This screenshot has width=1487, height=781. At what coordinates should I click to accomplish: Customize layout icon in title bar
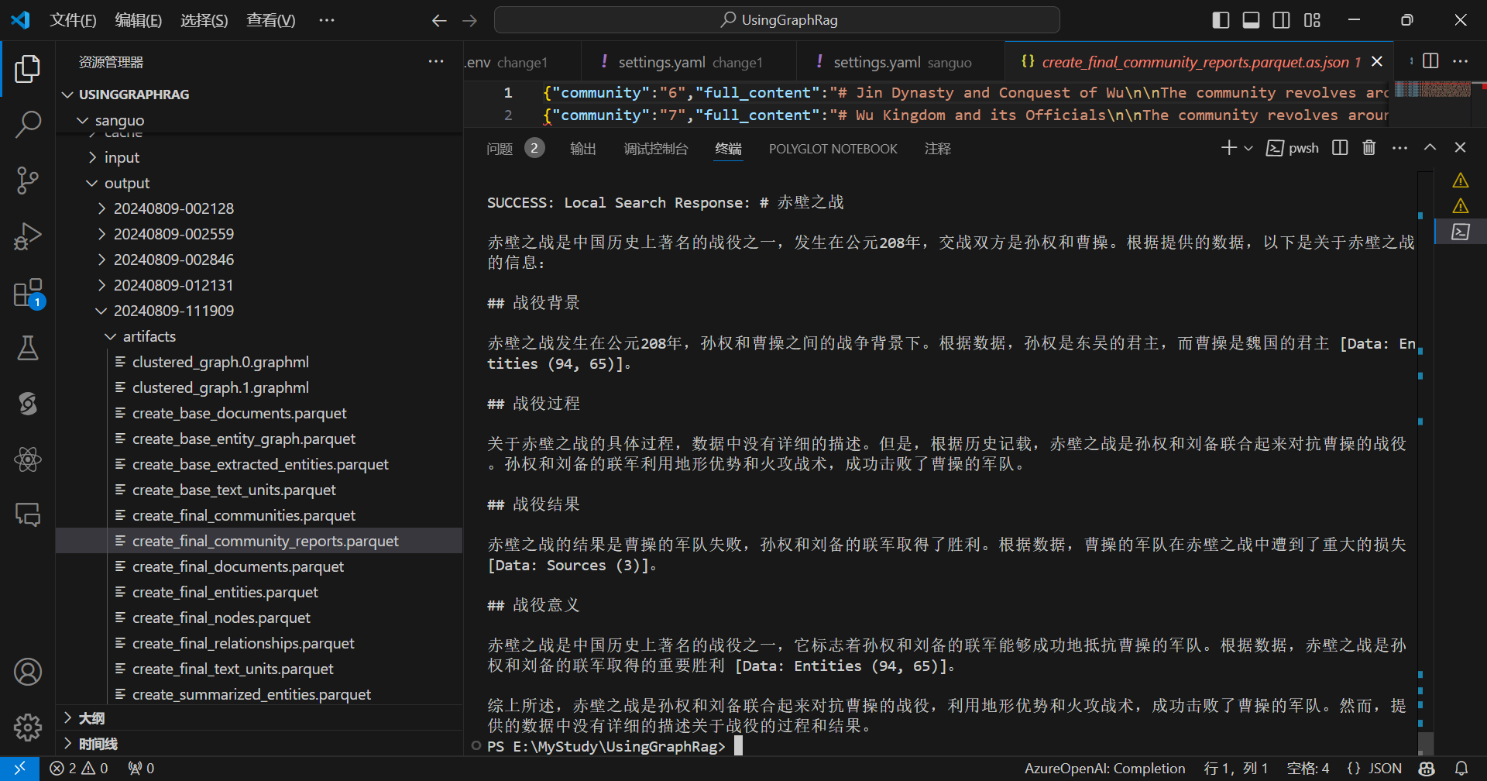point(1312,20)
